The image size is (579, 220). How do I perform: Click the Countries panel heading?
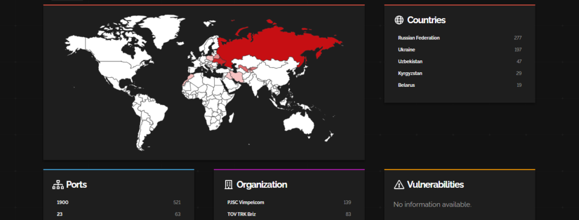tap(426, 20)
